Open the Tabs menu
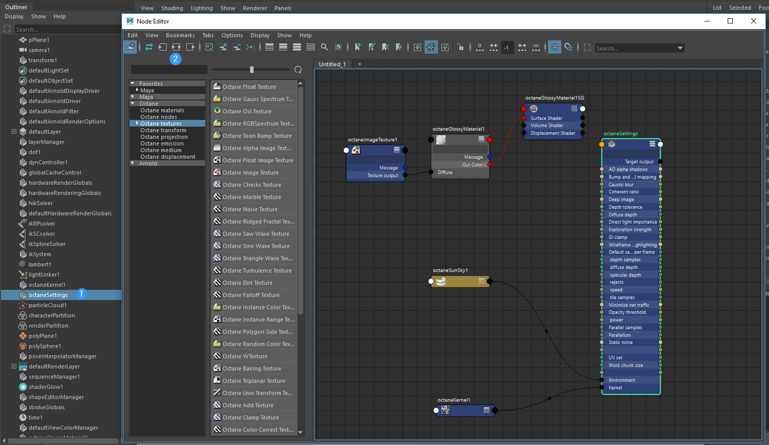 coord(208,35)
